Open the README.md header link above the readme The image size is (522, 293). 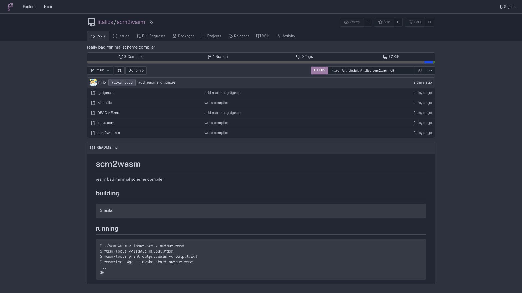click(107, 148)
